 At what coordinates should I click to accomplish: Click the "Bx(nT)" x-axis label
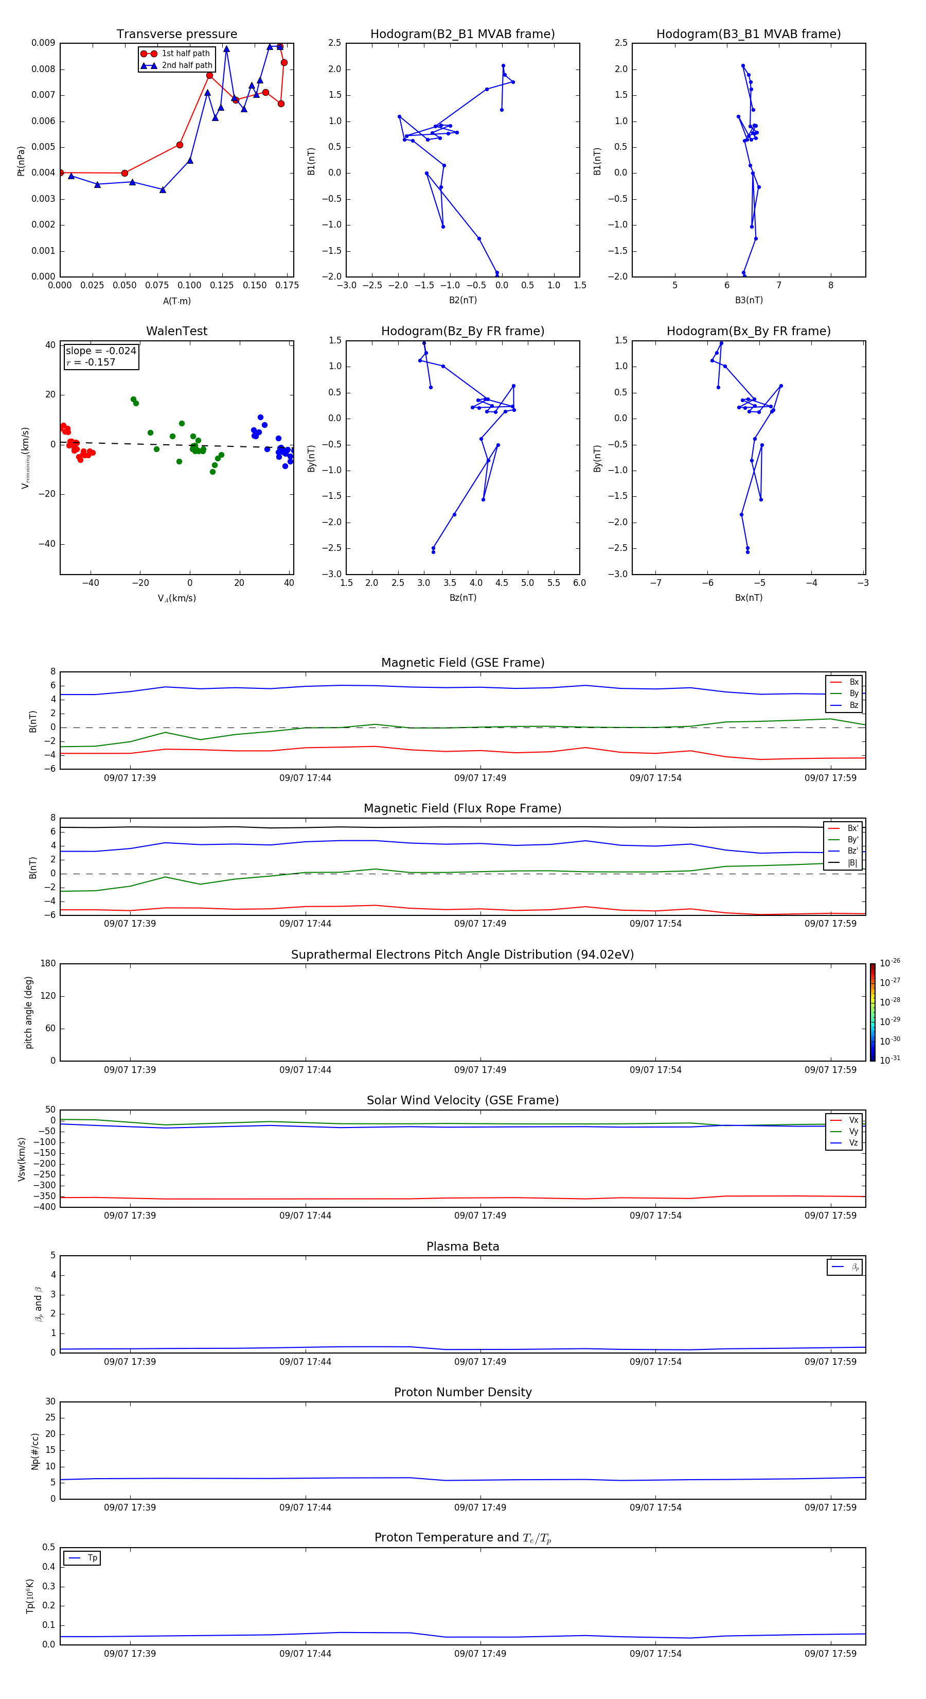tap(749, 598)
